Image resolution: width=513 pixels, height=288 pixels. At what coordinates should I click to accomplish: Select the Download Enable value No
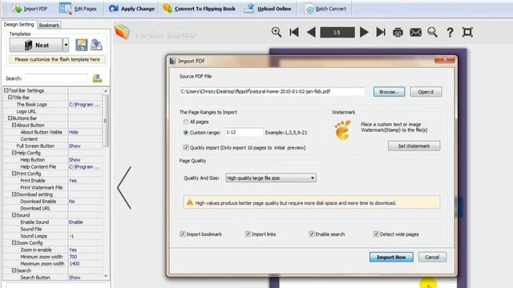pyautogui.click(x=71, y=202)
